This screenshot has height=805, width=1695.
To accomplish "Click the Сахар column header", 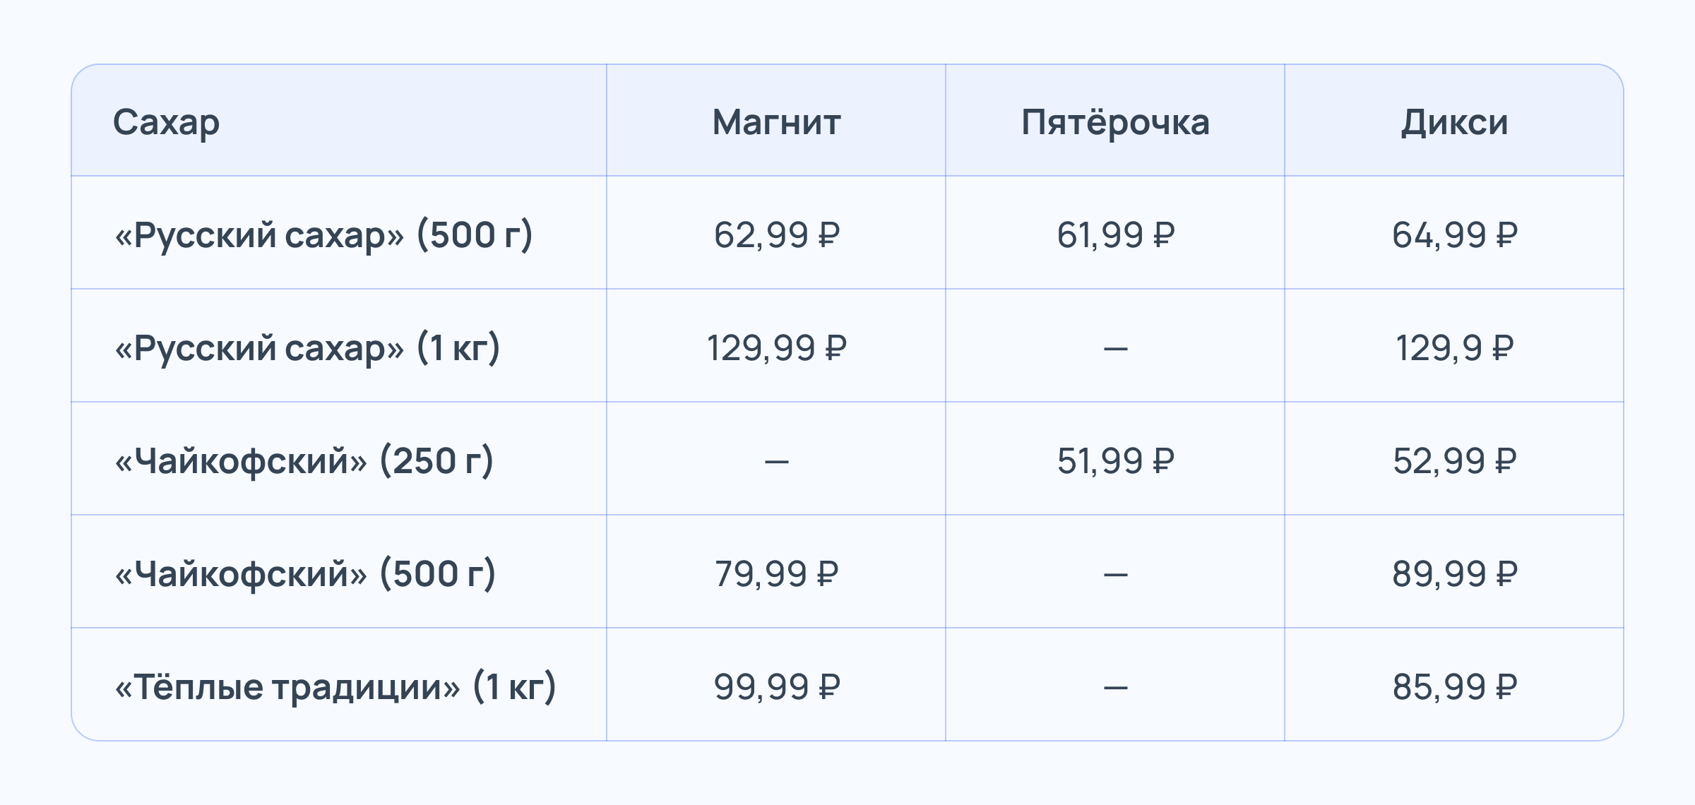I will (x=166, y=122).
